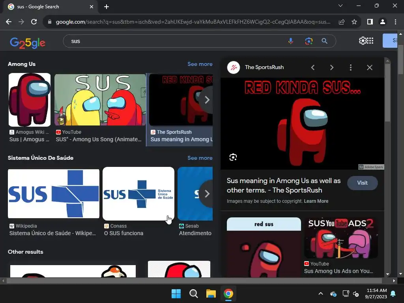
Task: See more Among Us results
Action: pos(200,64)
